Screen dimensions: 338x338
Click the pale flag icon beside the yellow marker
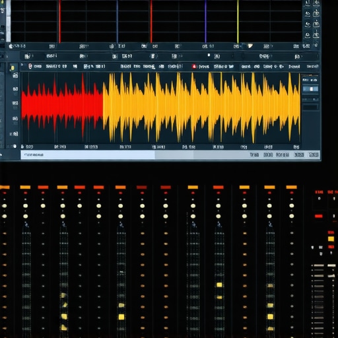click(250, 46)
